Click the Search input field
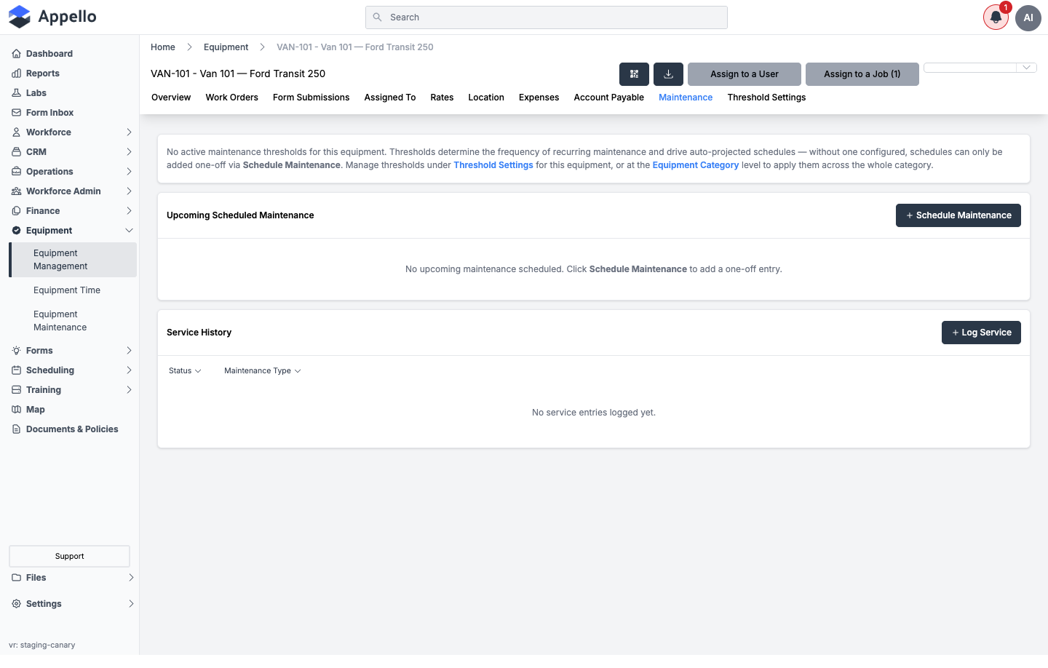Screen dimensions: 1048x668 click(546, 17)
